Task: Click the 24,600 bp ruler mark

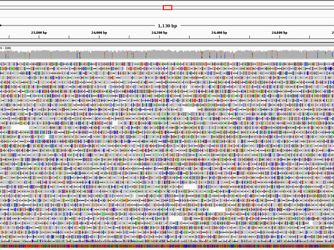Action: point(279,33)
